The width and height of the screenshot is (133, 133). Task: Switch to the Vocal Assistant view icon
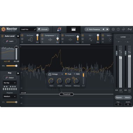click(59, 29)
